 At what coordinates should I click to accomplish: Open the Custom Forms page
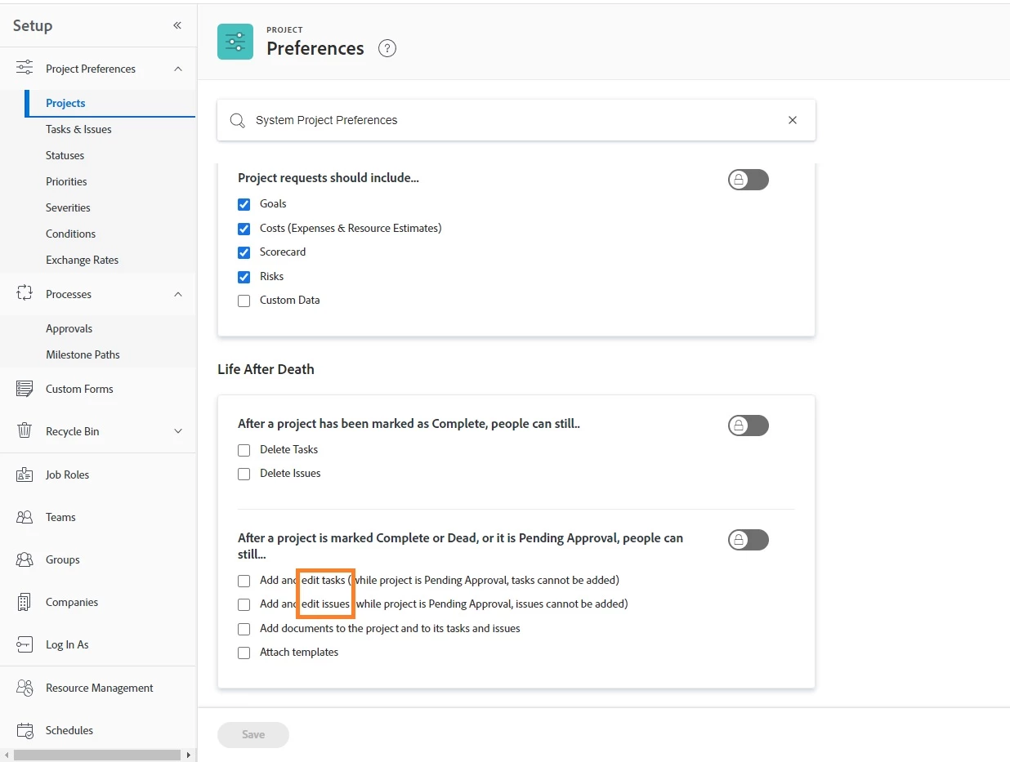point(79,389)
